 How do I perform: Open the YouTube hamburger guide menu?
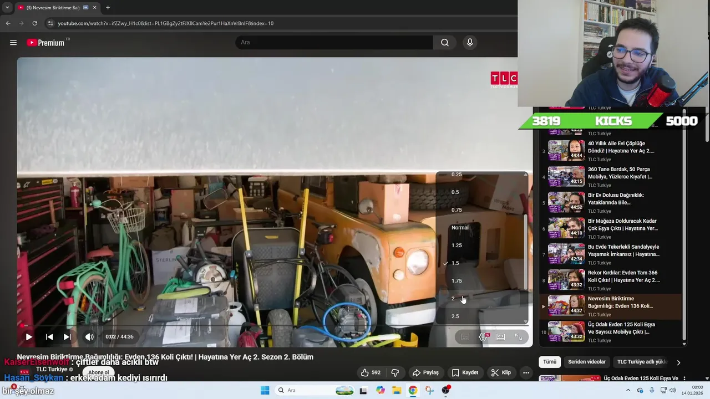click(x=13, y=43)
